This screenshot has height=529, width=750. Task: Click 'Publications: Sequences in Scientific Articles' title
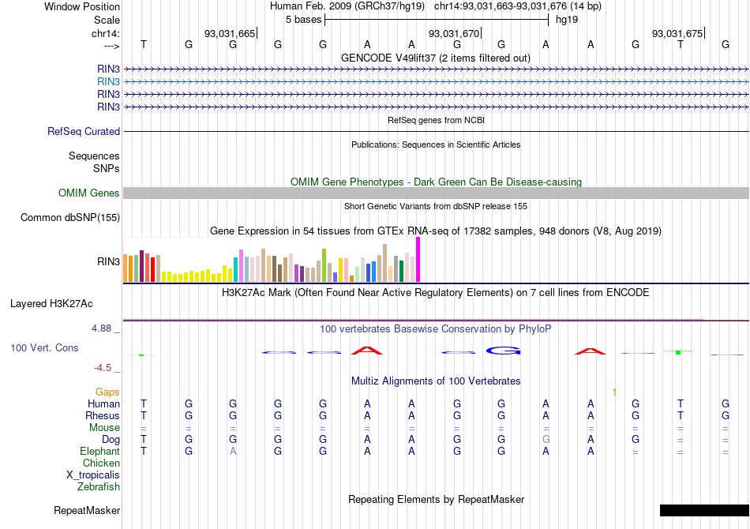tap(436, 144)
